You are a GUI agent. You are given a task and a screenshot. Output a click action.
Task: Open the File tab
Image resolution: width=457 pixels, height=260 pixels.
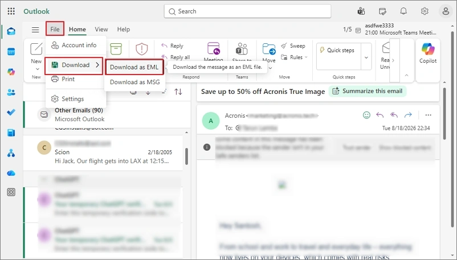click(55, 29)
